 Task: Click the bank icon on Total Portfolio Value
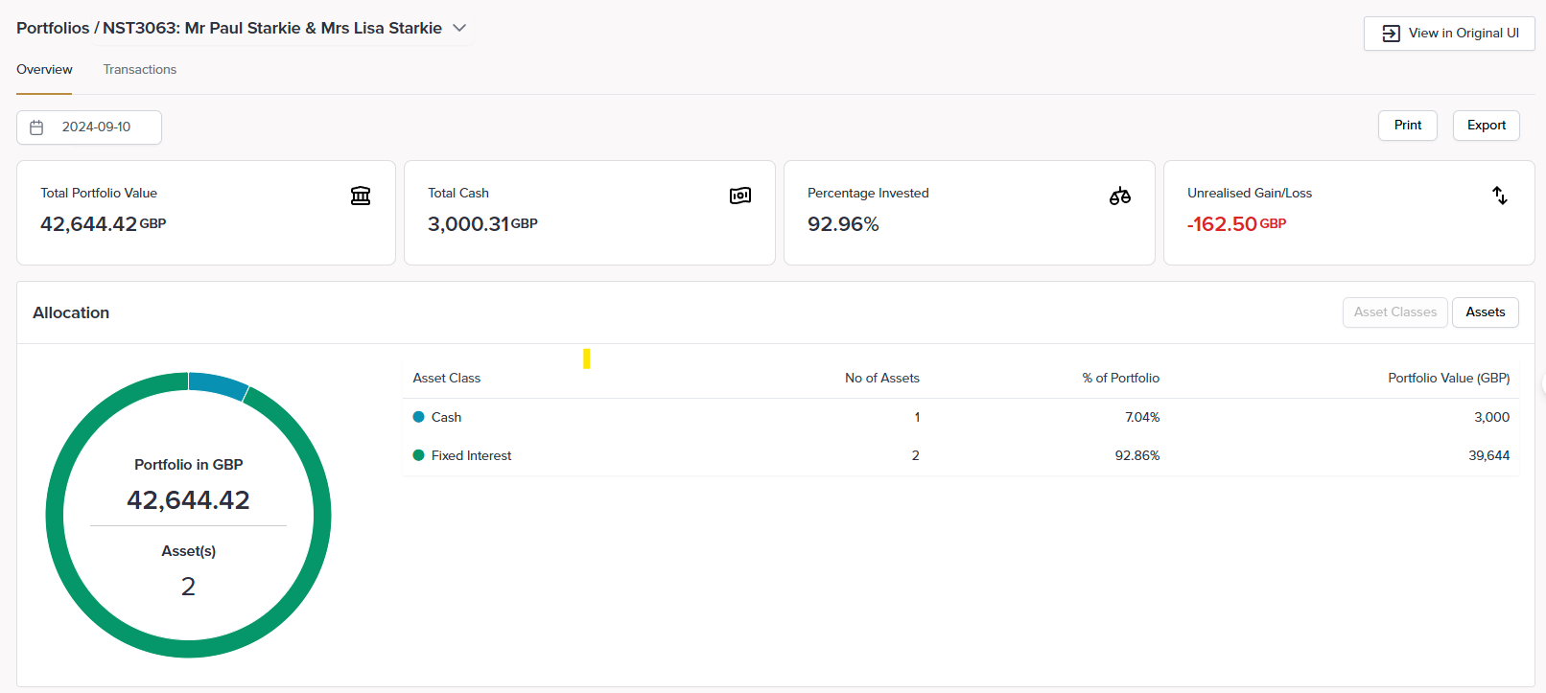pos(361,196)
